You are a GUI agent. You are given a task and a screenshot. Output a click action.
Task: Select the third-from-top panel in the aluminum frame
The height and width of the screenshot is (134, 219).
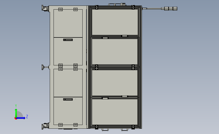[115, 83]
